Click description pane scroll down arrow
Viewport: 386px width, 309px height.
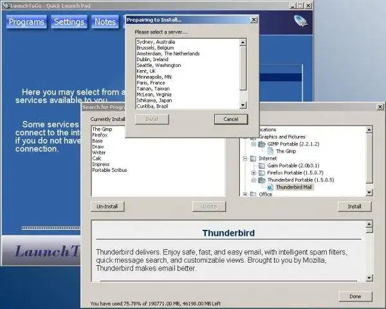pyautogui.click(x=369, y=278)
